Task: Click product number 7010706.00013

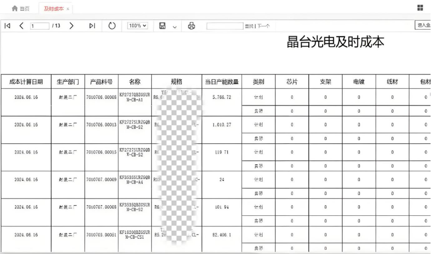Action: tap(102, 125)
